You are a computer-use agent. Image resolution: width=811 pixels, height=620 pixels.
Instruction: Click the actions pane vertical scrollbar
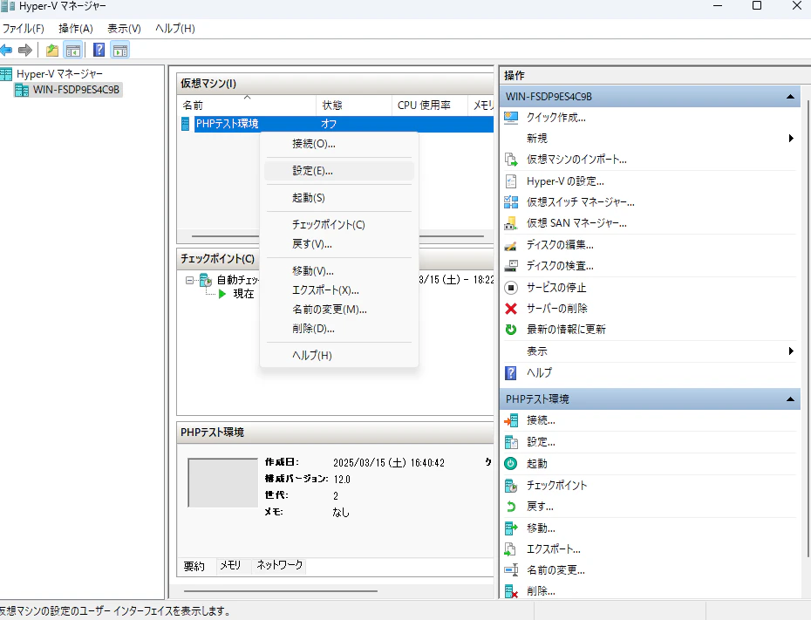pos(808,329)
